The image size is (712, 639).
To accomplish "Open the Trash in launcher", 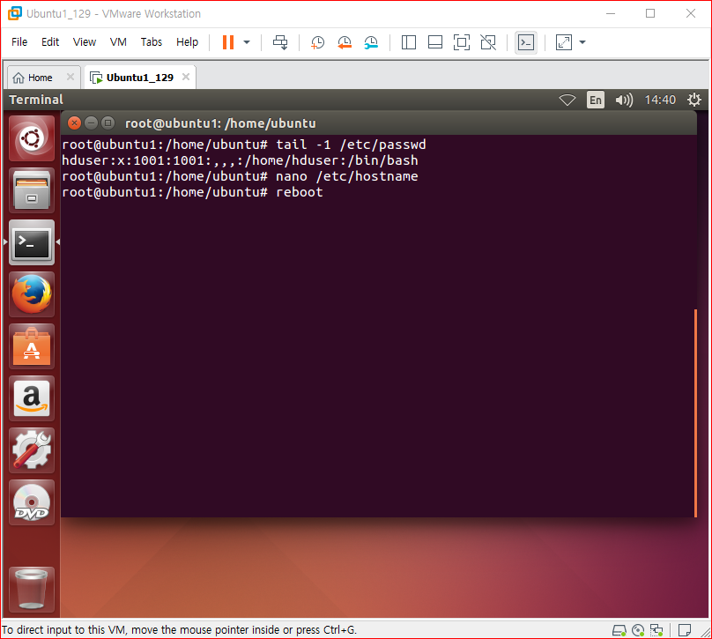I will (32, 590).
